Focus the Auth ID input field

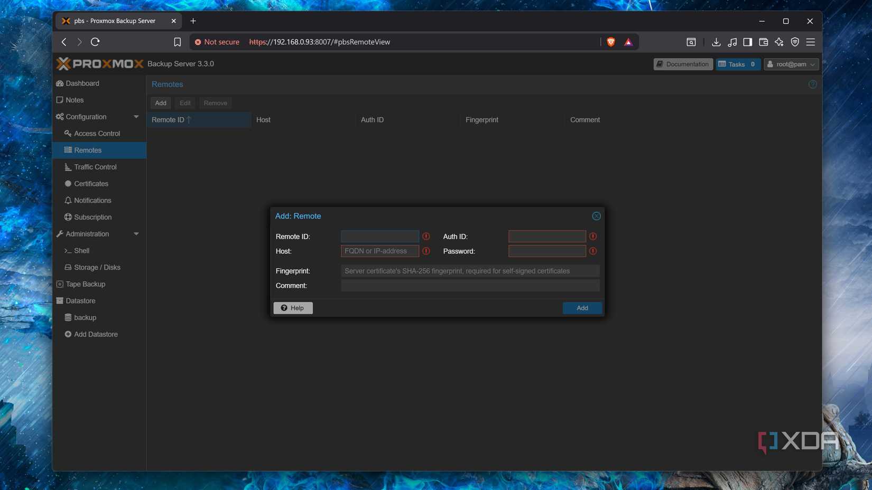[x=547, y=236]
